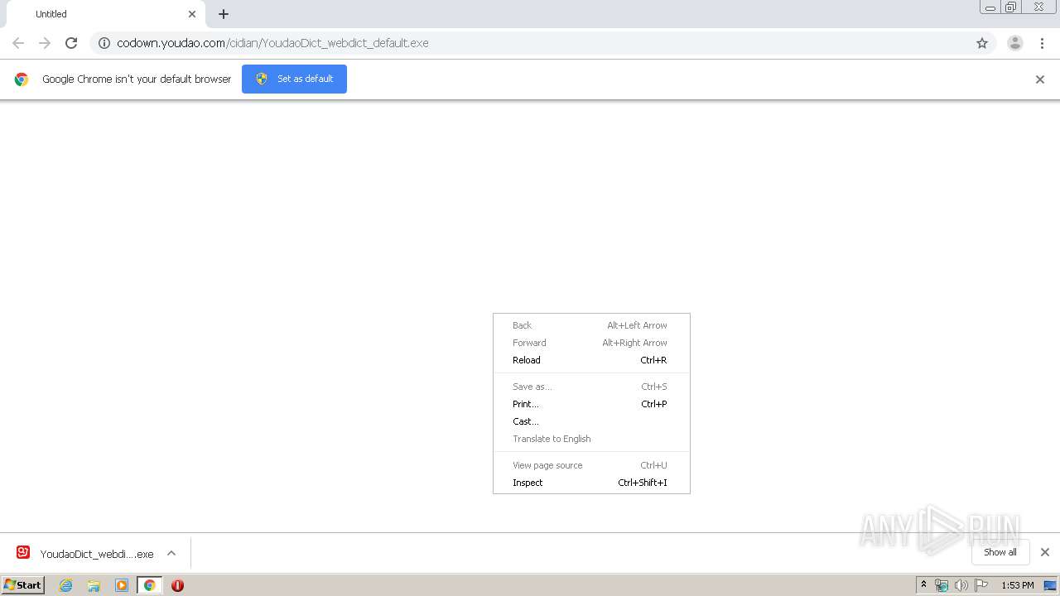Open the network tray icon

point(942,585)
